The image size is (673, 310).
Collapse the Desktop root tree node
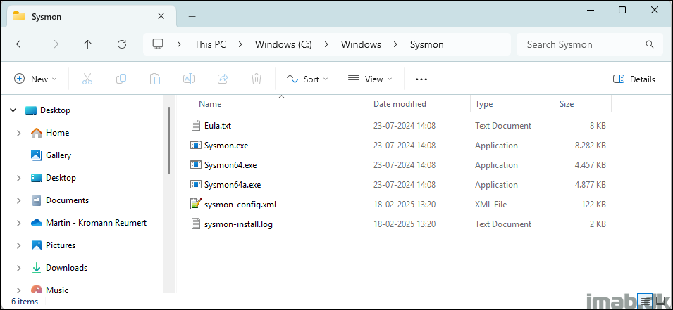tap(13, 110)
